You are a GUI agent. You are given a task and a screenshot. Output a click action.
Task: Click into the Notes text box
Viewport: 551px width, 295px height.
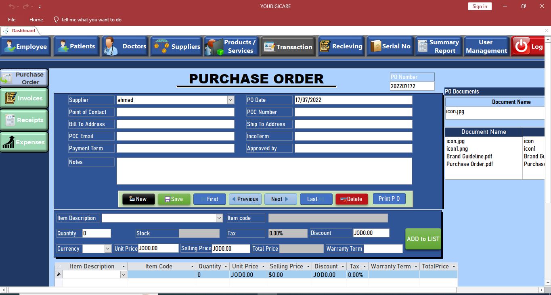click(264, 171)
